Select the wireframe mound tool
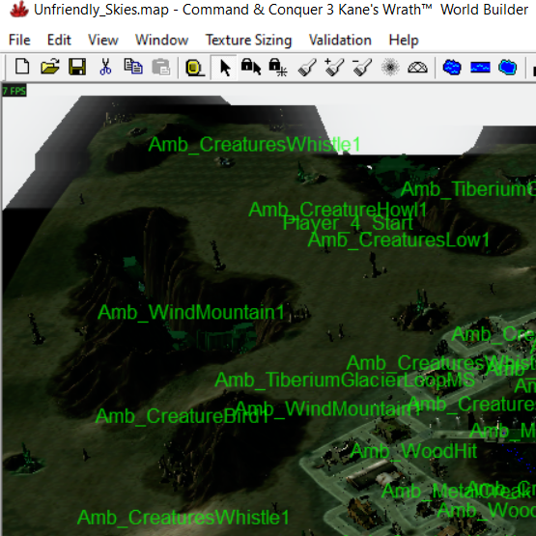 click(417, 68)
